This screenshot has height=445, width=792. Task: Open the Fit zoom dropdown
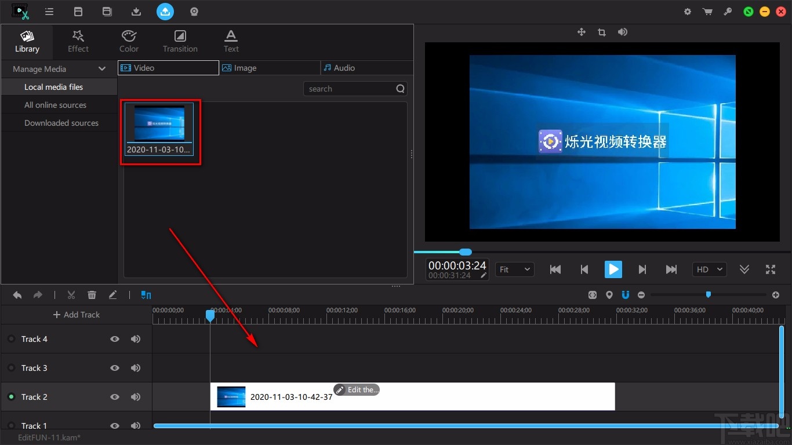pyautogui.click(x=514, y=269)
